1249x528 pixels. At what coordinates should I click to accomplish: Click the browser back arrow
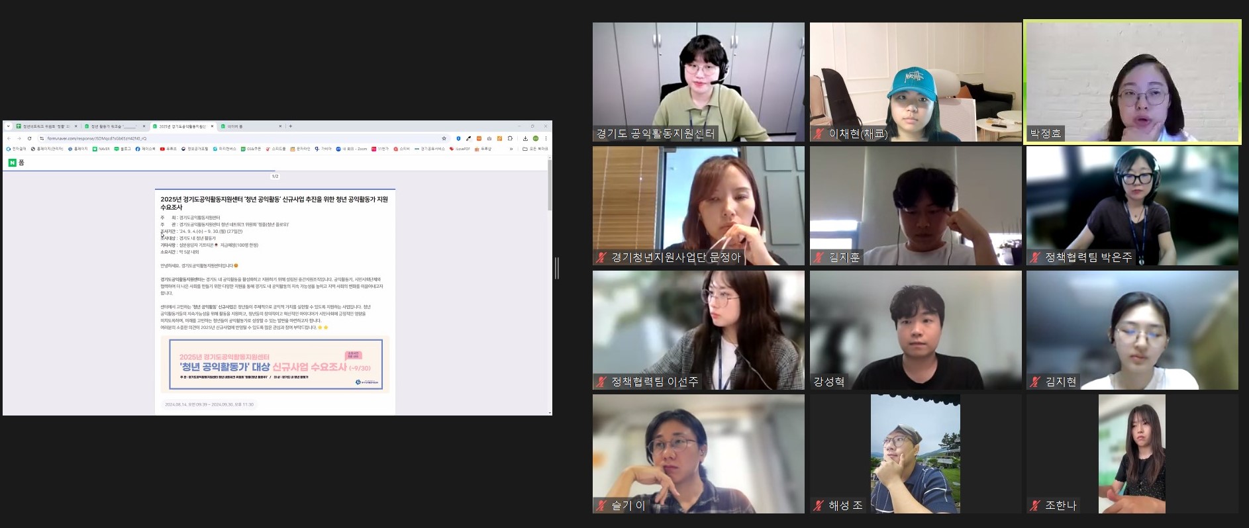(x=9, y=138)
